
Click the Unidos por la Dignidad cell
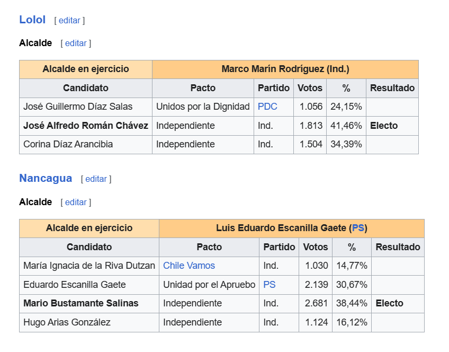pos(203,107)
